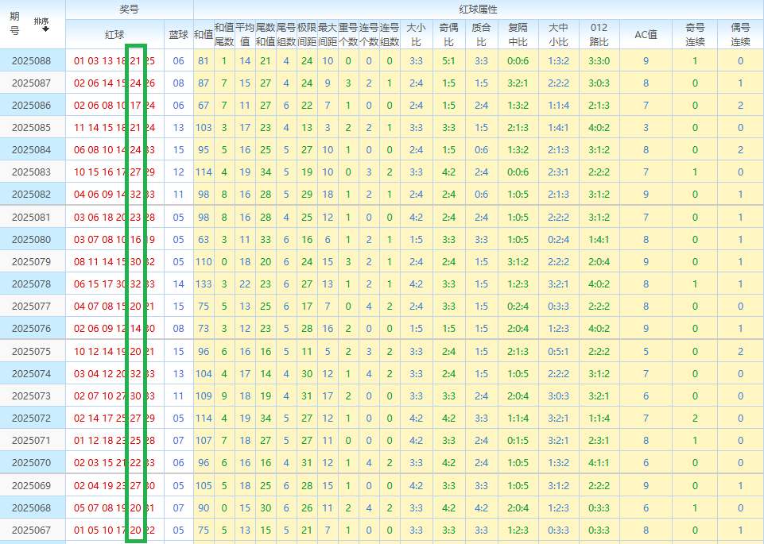Click the 排序 sort arrow icon
764x544 pixels.
point(46,29)
